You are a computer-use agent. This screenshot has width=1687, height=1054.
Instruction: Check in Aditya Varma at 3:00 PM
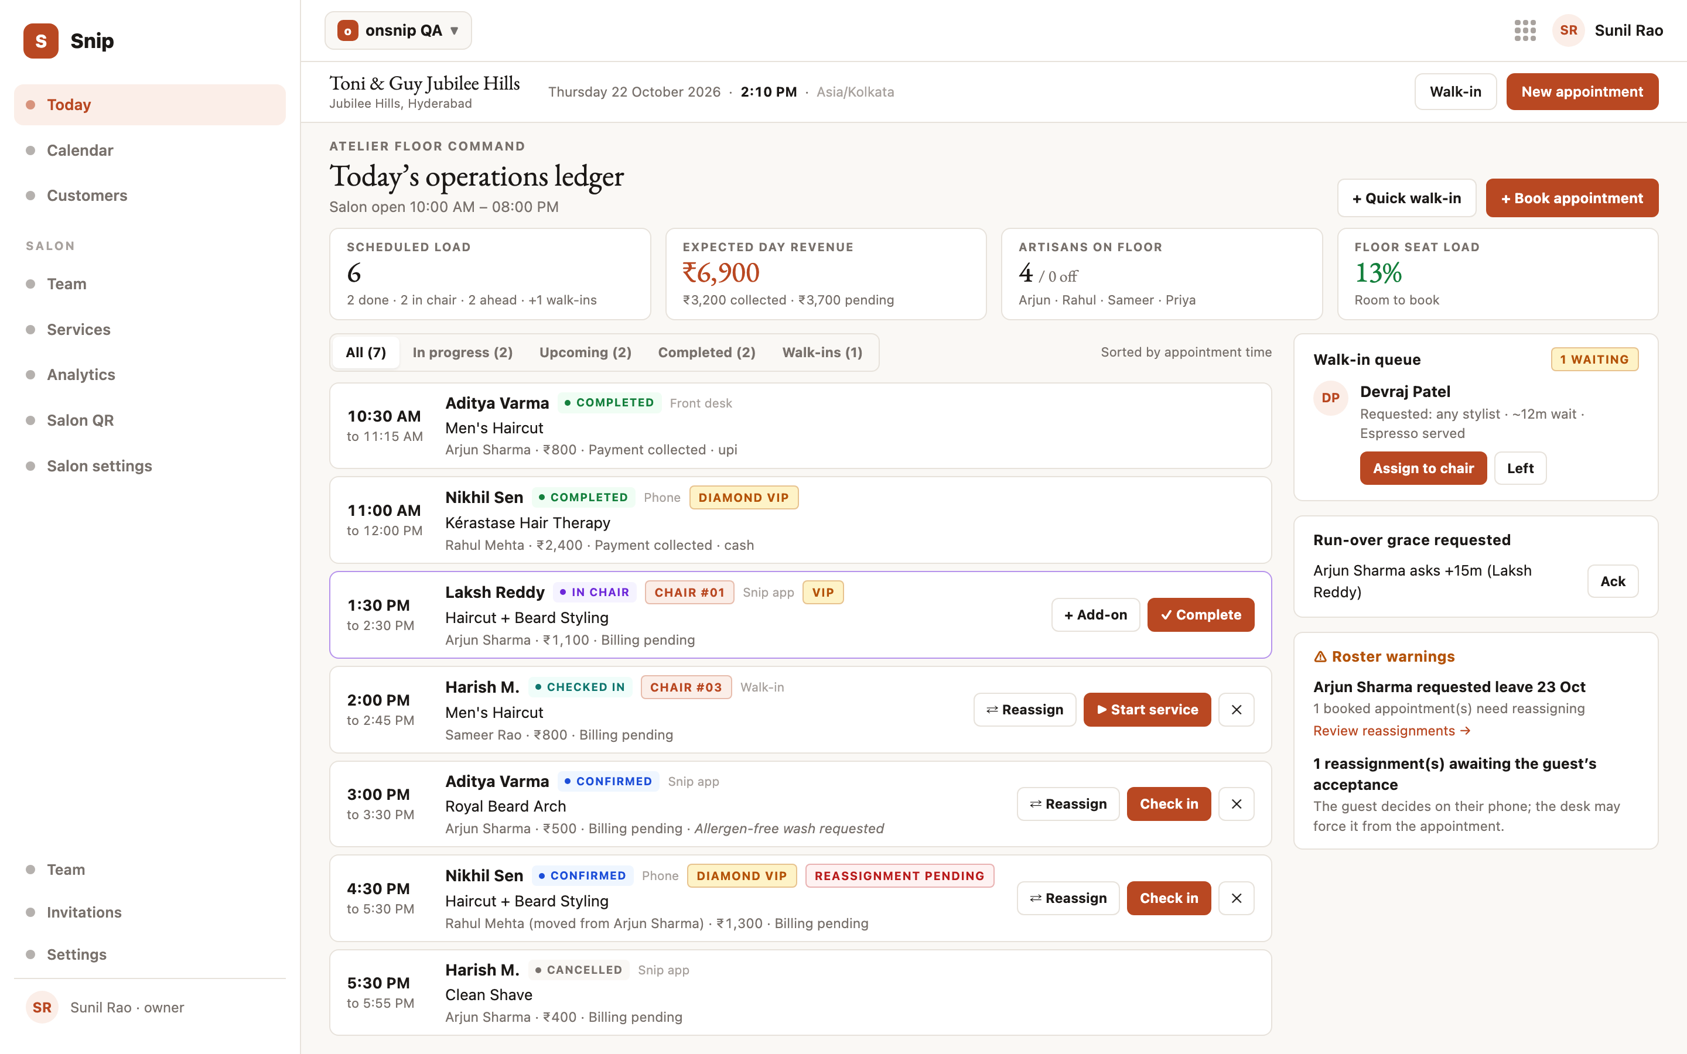(1169, 804)
